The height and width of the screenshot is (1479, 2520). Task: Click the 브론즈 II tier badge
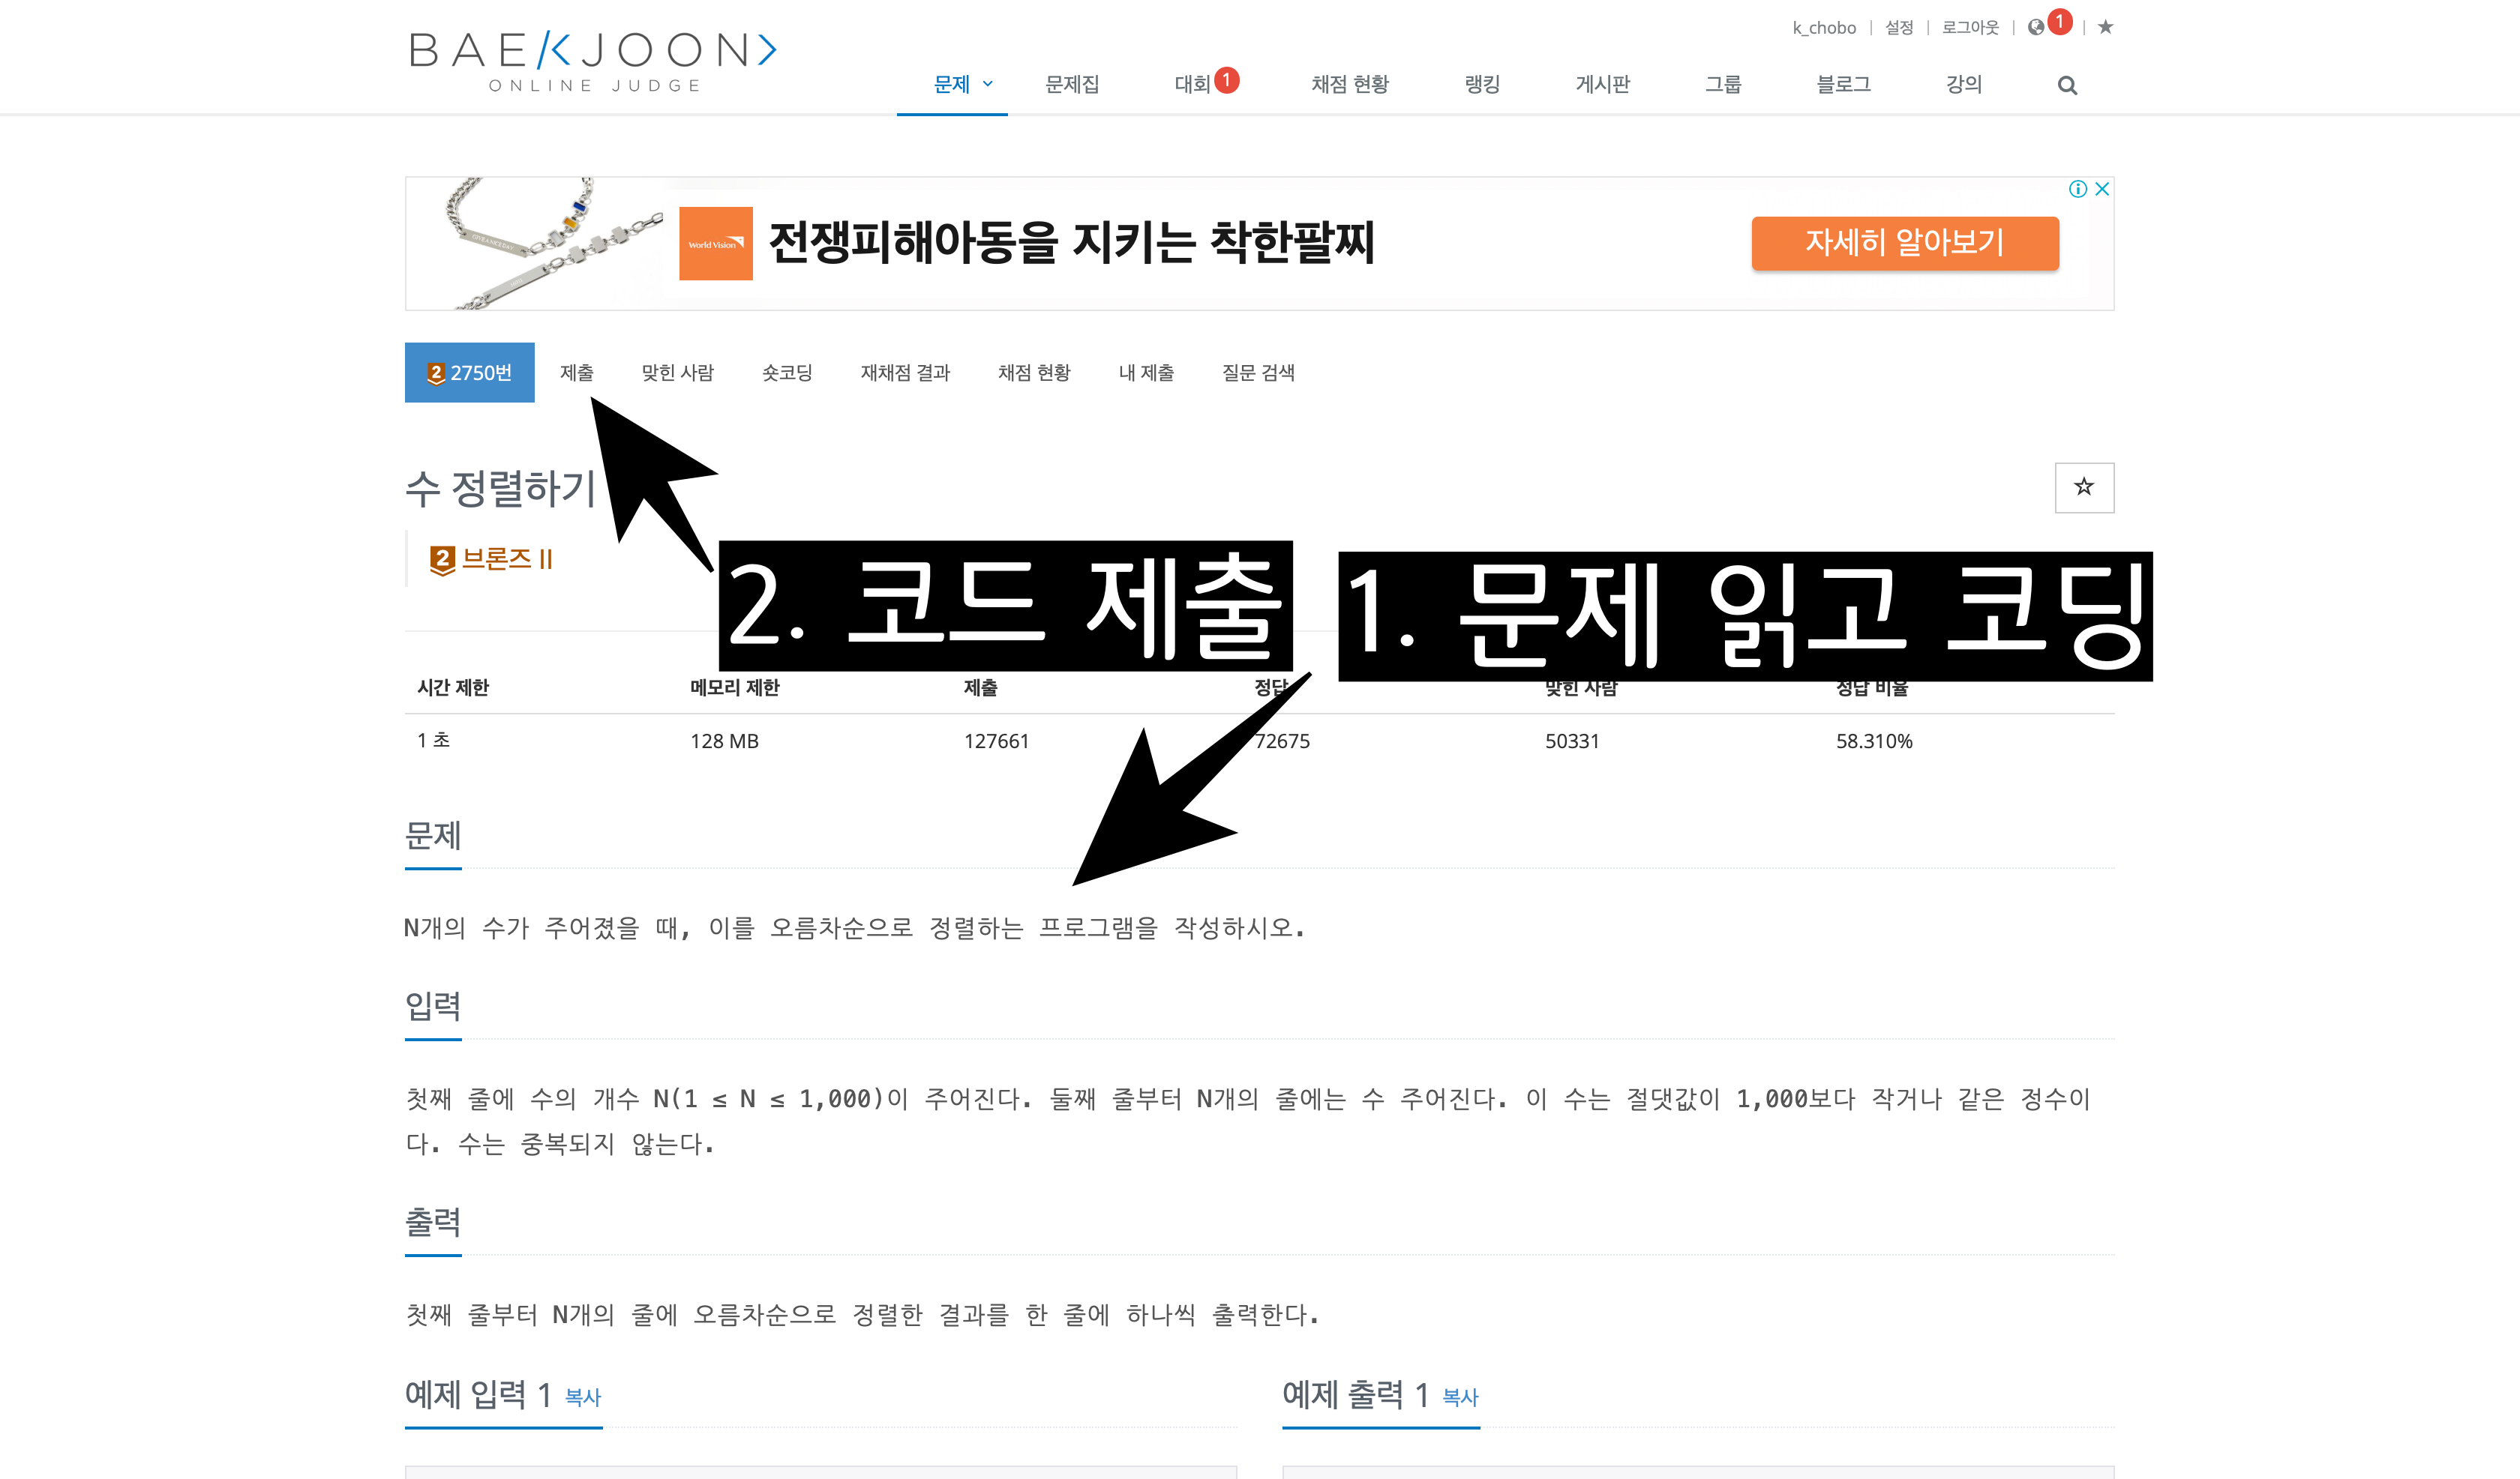pos(491,560)
